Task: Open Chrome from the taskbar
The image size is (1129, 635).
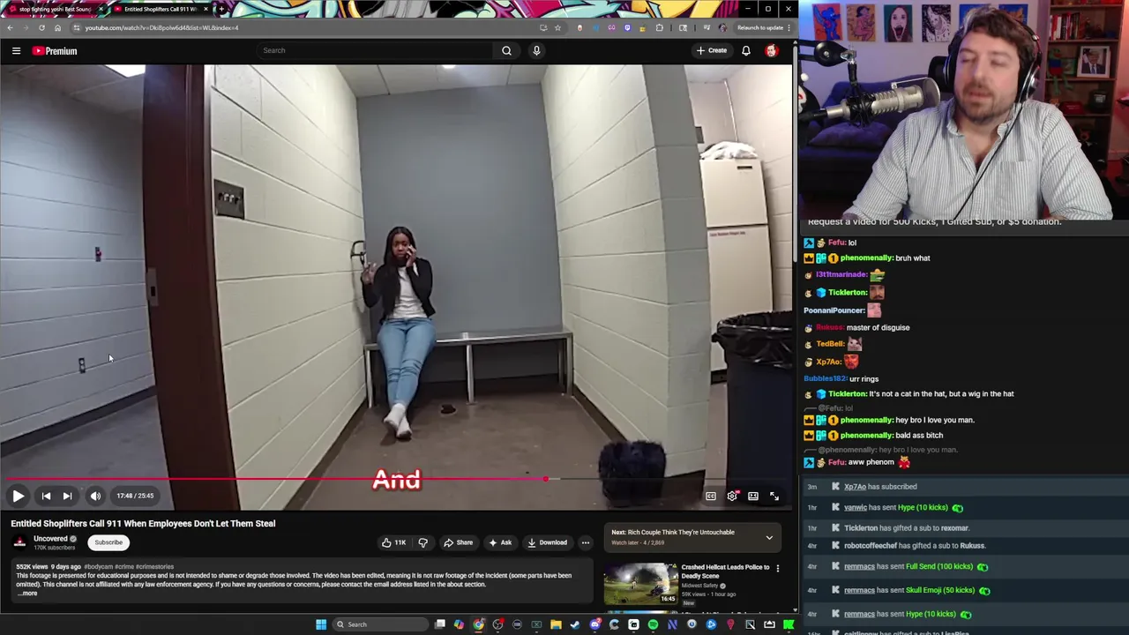Action: click(478, 624)
